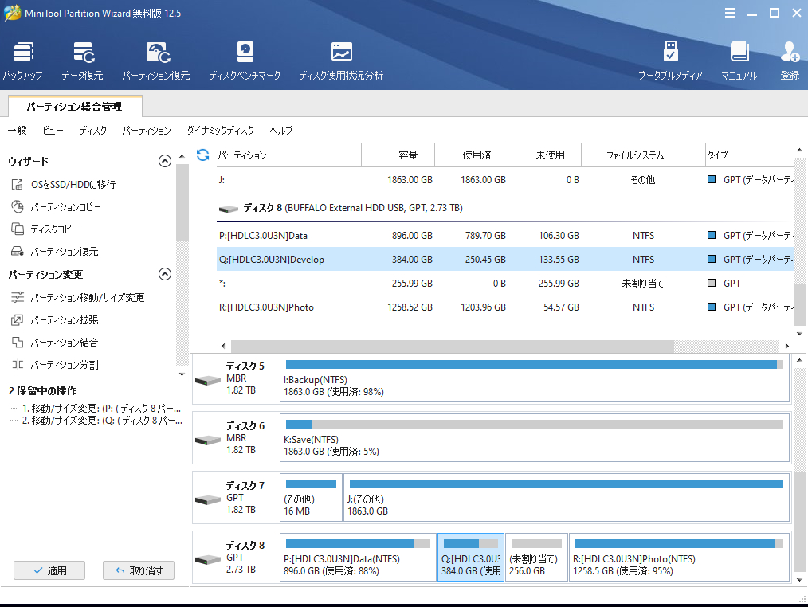Image resolution: width=808 pixels, height=607 pixels.
Task: Select Q:[HDLC3.0U3N]Develop row in table
Action: click(505, 259)
